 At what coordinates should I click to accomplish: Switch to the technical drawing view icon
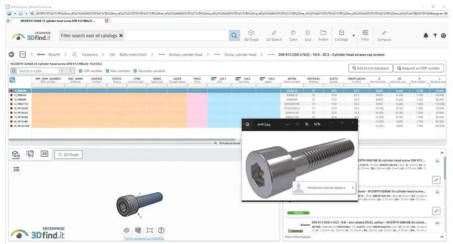pos(30,154)
